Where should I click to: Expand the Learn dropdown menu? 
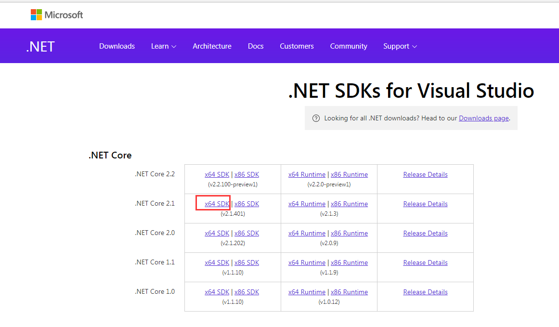click(163, 46)
